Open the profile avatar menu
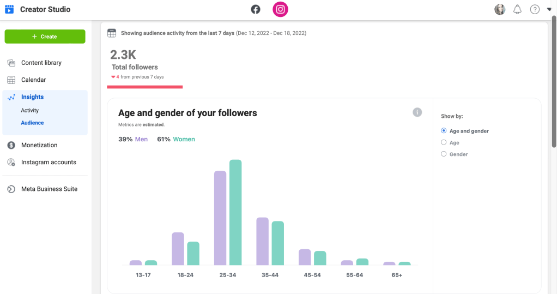This screenshot has width=557, height=294. pos(500,9)
